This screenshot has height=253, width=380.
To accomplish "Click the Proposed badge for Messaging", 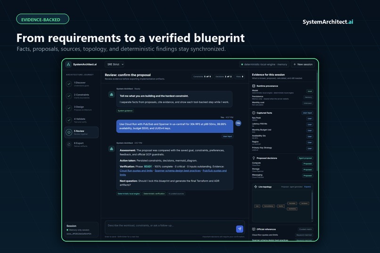I will 307,176.
